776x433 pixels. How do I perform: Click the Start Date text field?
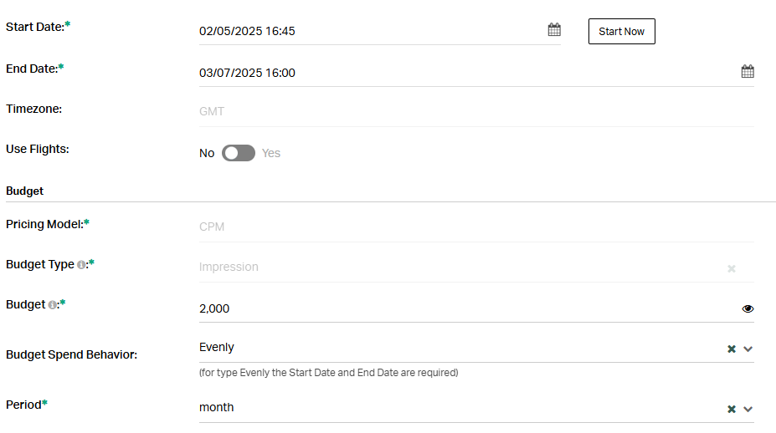pos(368,31)
